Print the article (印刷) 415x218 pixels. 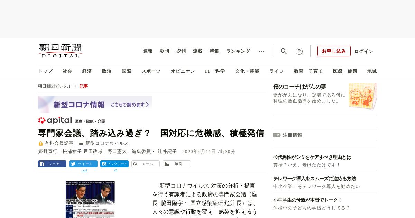click(177, 164)
